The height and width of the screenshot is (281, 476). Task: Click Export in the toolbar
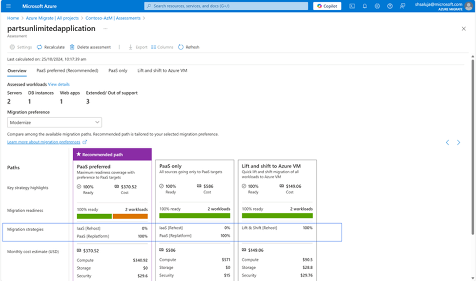(138, 47)
